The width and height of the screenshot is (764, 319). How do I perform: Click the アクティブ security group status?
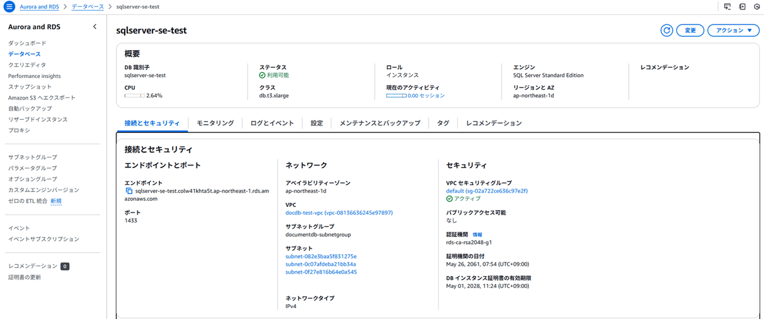tap(467, 199)
